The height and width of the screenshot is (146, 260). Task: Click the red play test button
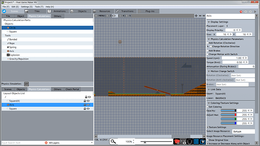pos(240,12)
